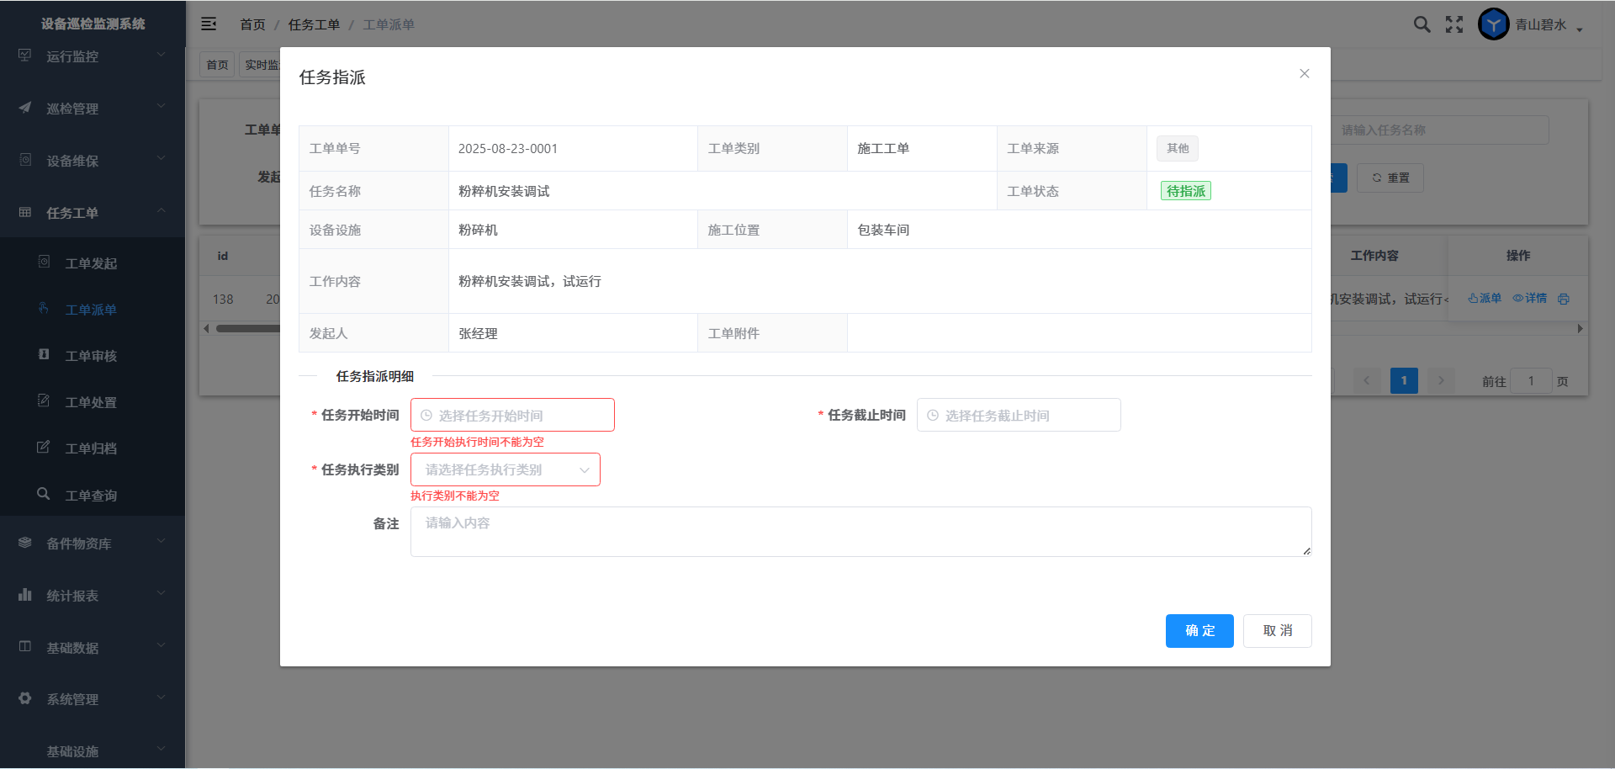Close the task assignment dialog

pyautogui.click(x=1304, y=74)
